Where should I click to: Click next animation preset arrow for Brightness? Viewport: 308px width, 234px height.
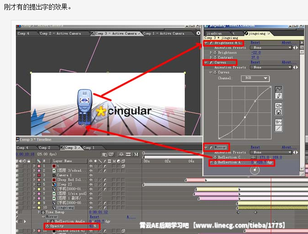tap(297, 48)
